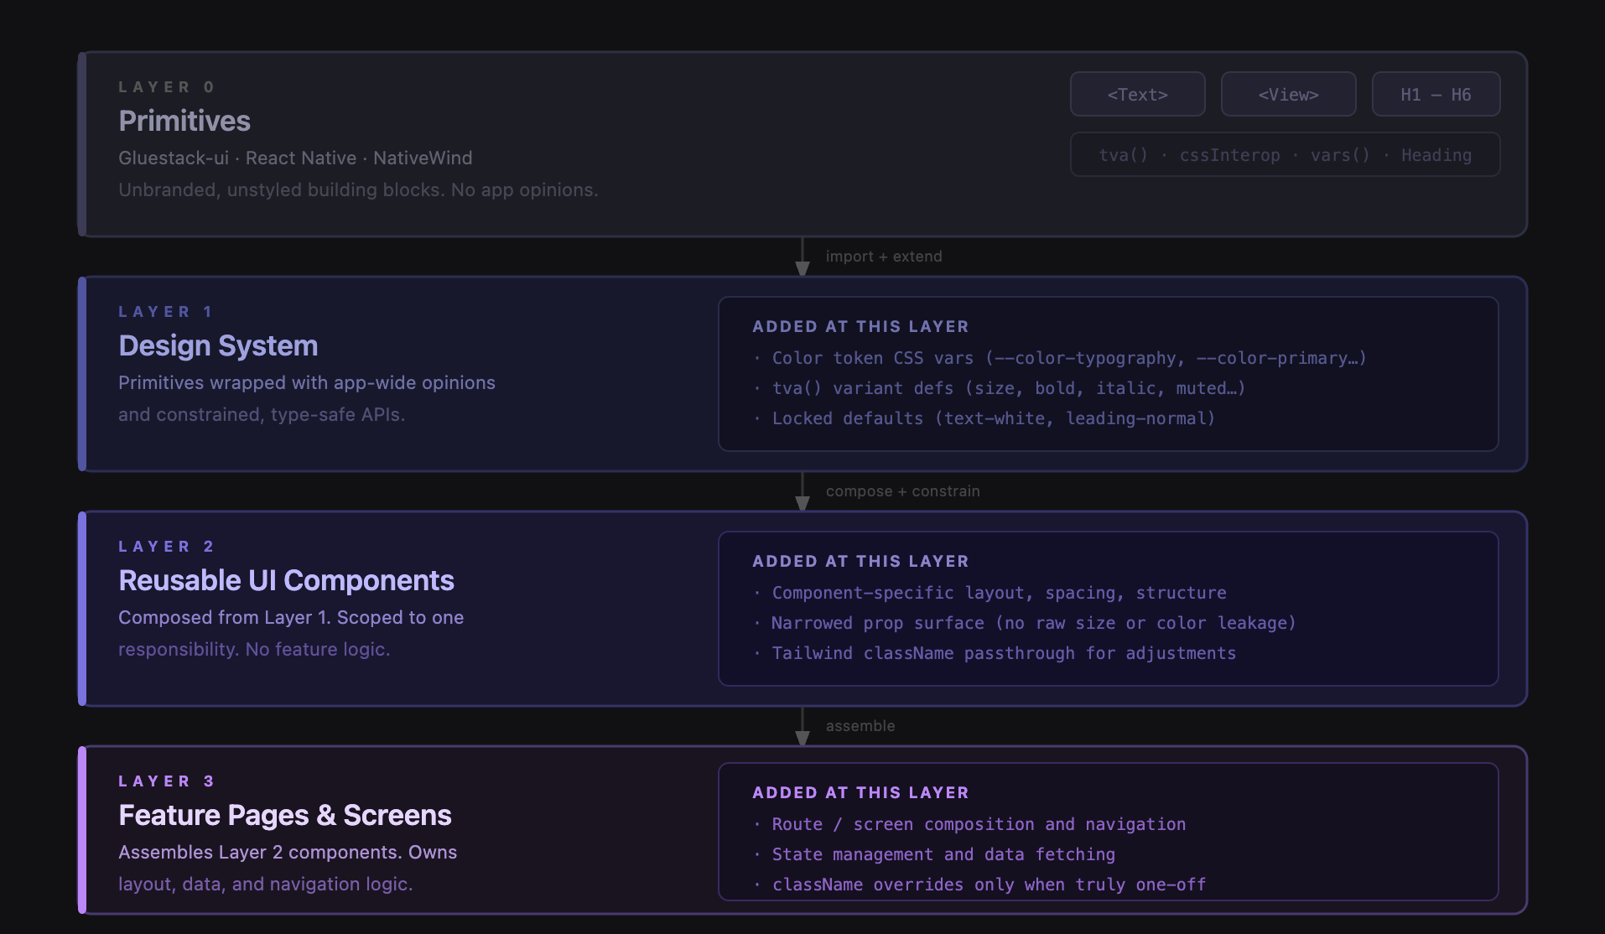Image resolution: width=1605 pixels, height=934 pixels.
Task: Click 'ADDED AT THIS LAYER' in Layer 1
Action: 860,327
